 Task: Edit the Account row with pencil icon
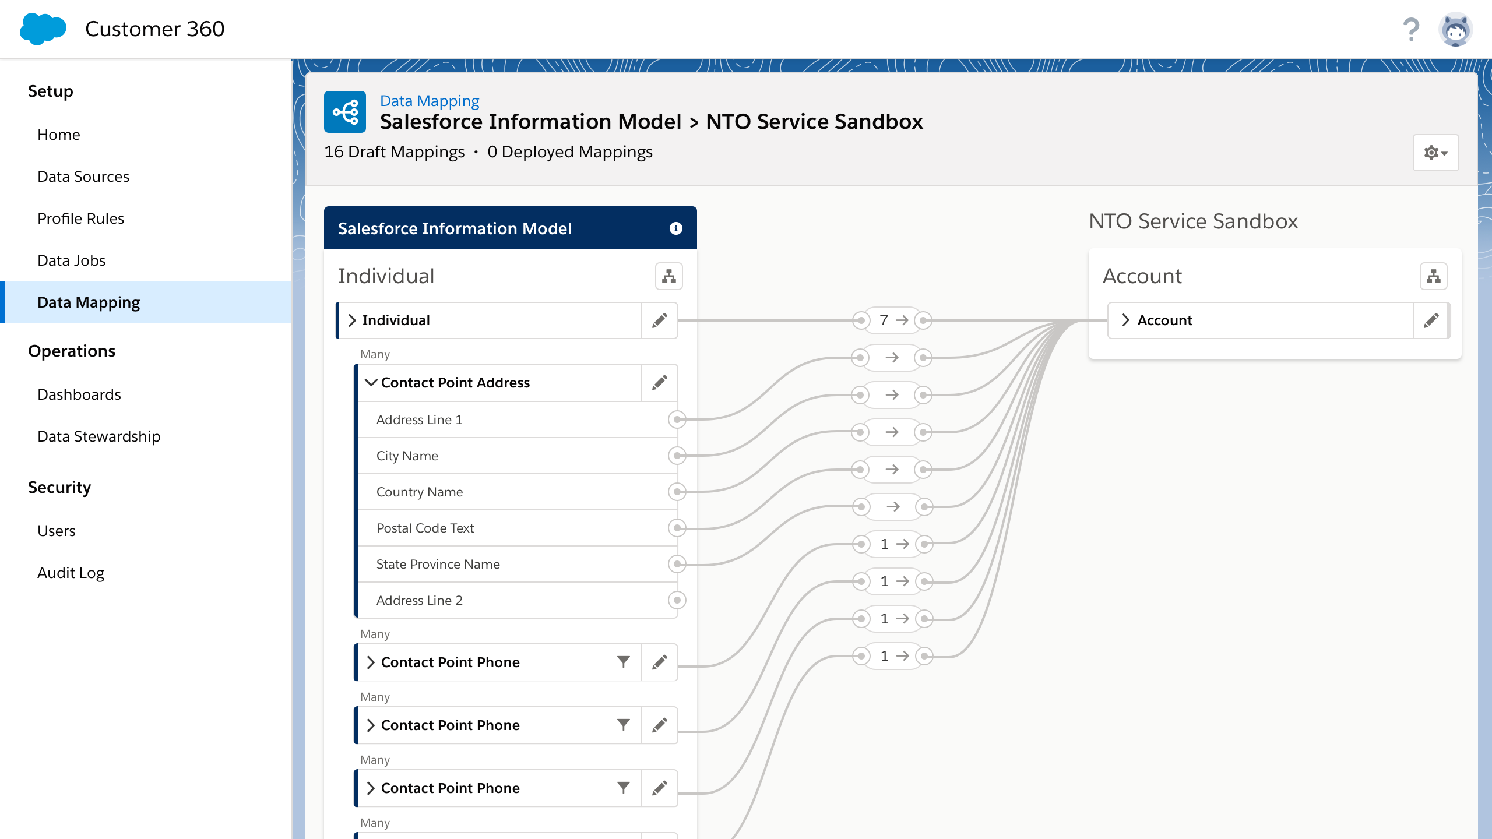[1431, 320]
